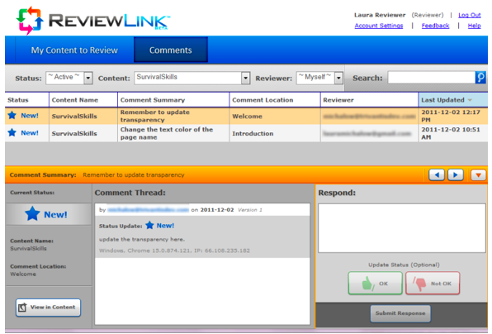Viewport: 492px width, 334px height.
Task: Collapse comment detail panel arrow
Action: 478,175
